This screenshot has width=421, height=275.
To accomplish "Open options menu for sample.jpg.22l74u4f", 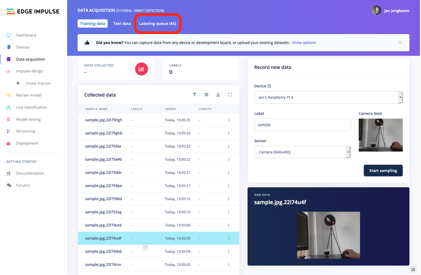I will [x=229, y=238].
